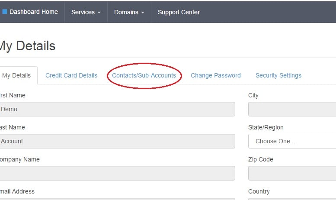Click the Email Address field

[117, 199]
